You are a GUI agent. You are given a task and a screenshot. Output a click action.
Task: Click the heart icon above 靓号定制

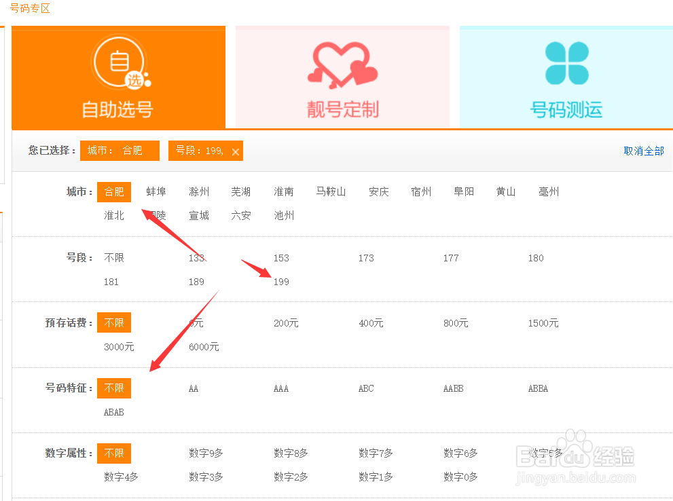point(342,64)
